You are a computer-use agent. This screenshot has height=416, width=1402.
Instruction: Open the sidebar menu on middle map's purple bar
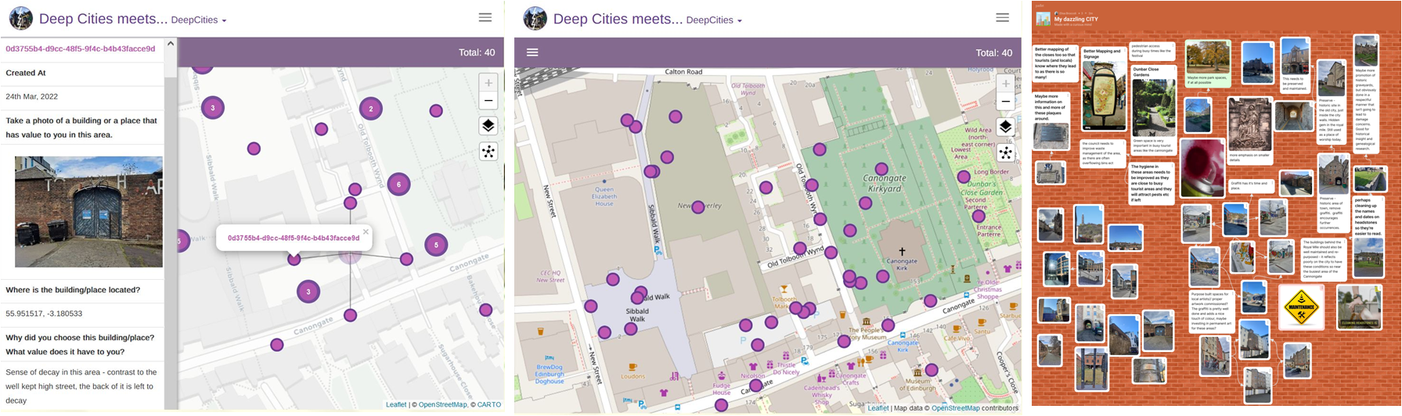[x=532, y=52]
